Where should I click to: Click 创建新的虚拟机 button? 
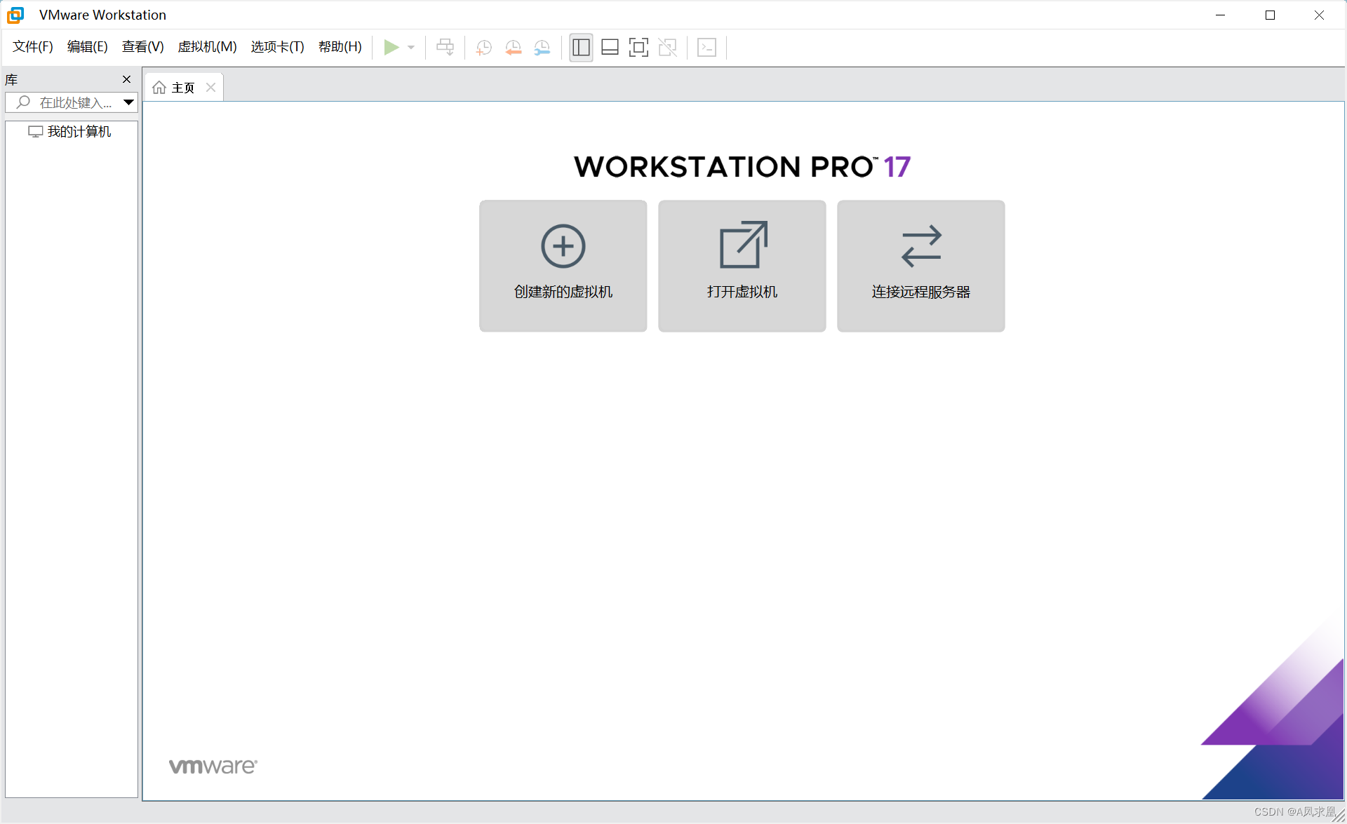[563, 266]
